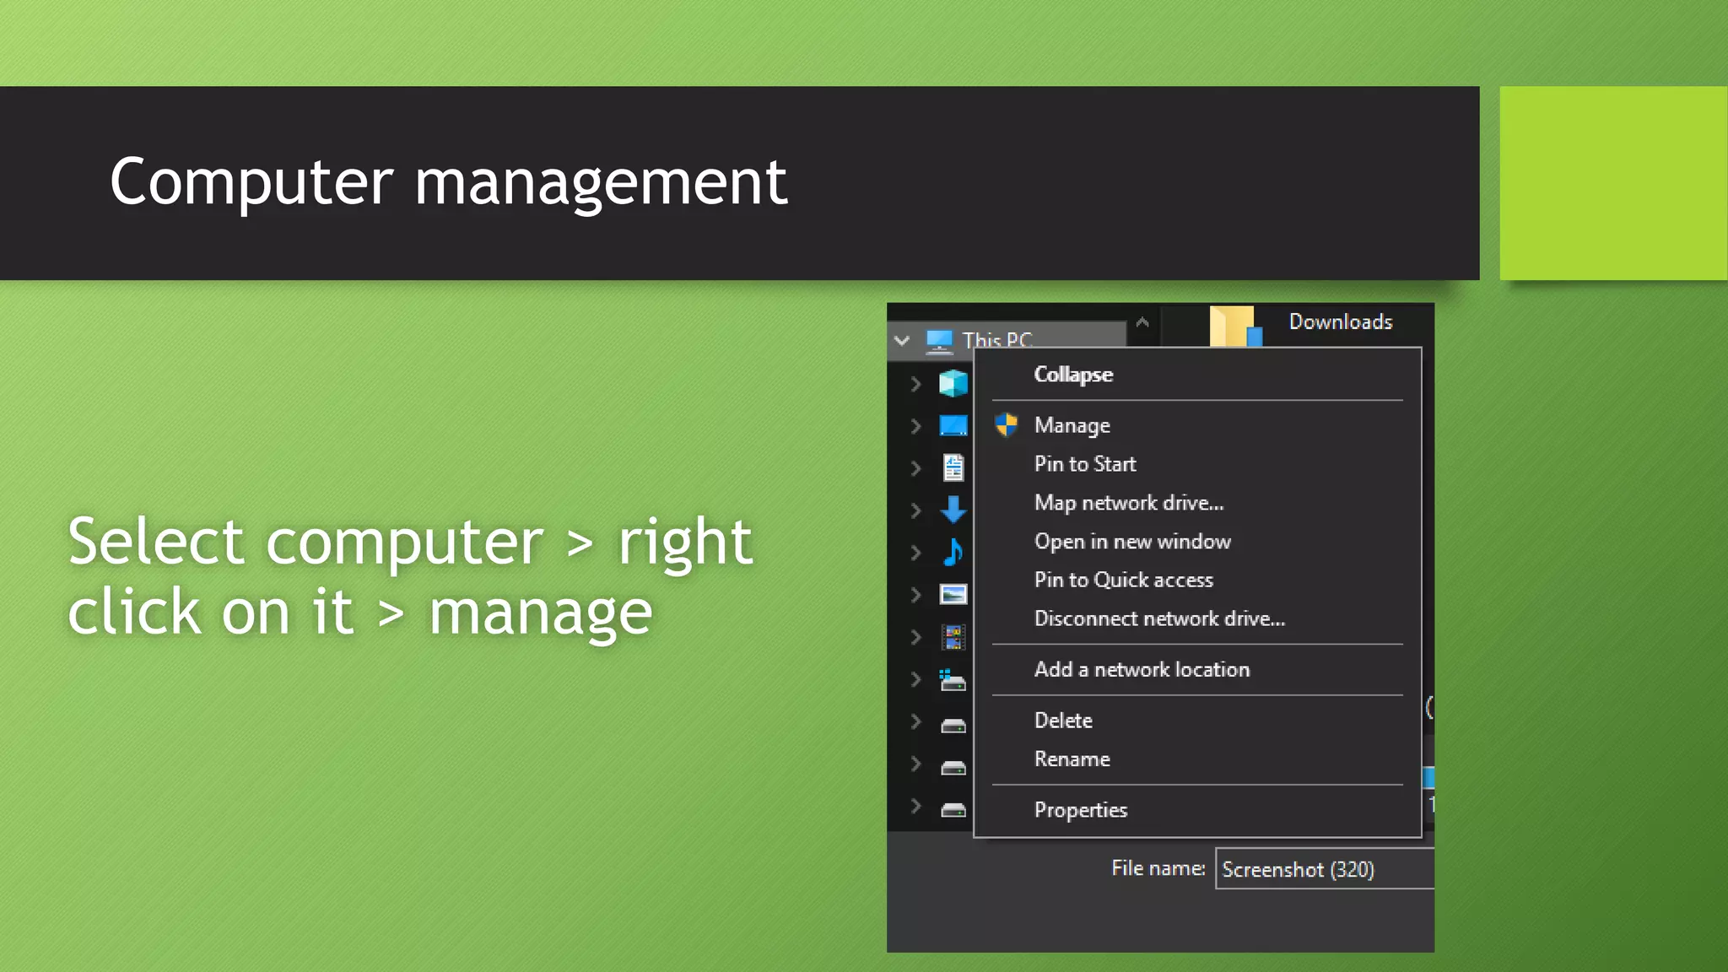The height and width of the screenshot is (972, 1728).
Task: Collapse the This PC tree node chevron
Action: (x=902, y=341)
